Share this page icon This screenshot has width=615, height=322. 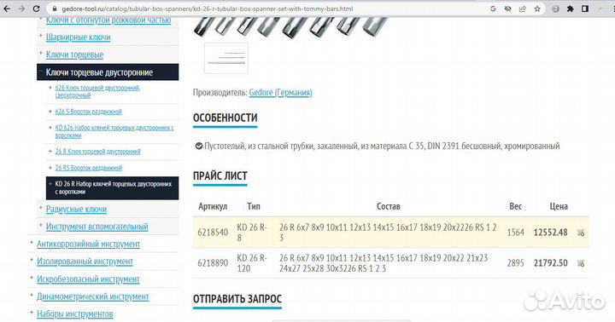point(523,9)
